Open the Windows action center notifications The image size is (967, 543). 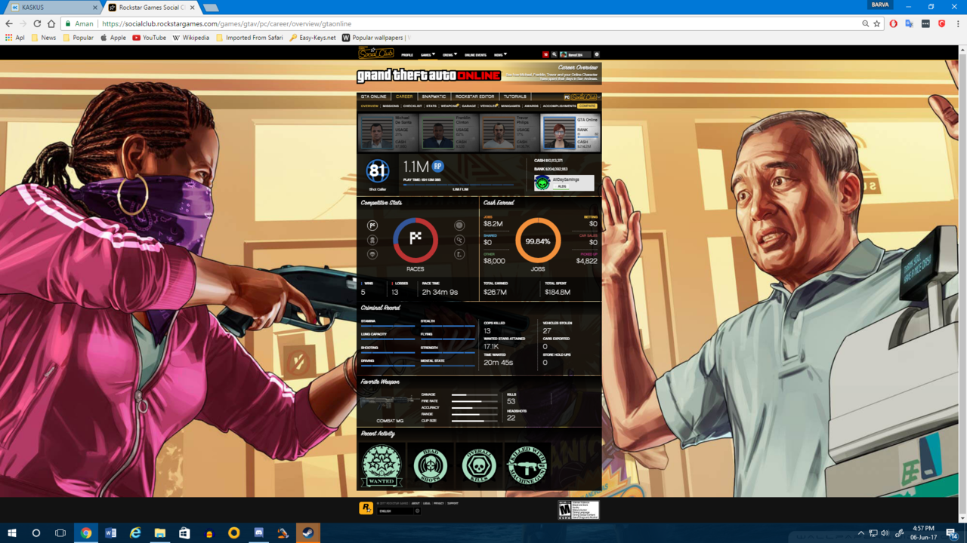tap(951, 532)
